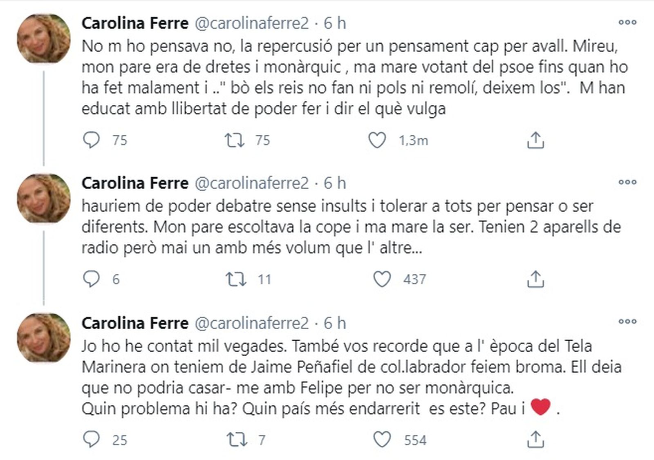Image resolution: width=654 pixels, height=460 pixels.
Task: Open more options on the third tweet
Action: 627,322
